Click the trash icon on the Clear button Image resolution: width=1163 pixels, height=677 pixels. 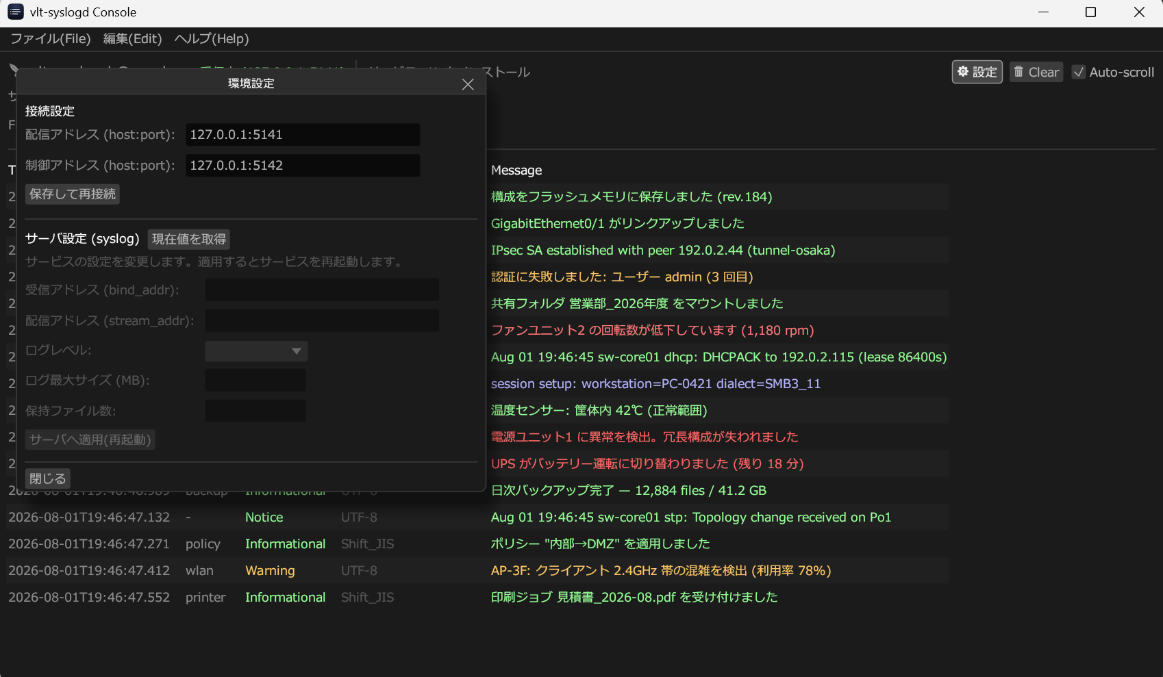point(1018,72)
